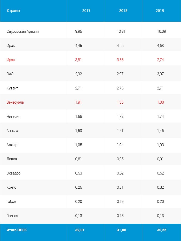Click the red Иран country label
Viewport: 181px width, 241px height.
[11, 60]
